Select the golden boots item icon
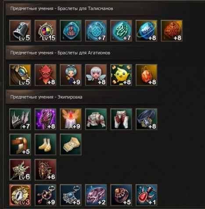Viewport: 205px width, 209px height. (x=46, y=144)
